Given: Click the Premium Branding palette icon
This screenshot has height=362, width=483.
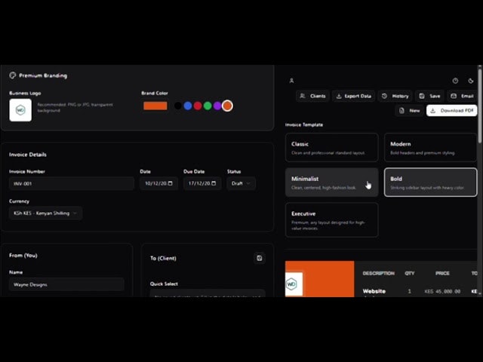Looking at the screenshot, I should [12, 75].
